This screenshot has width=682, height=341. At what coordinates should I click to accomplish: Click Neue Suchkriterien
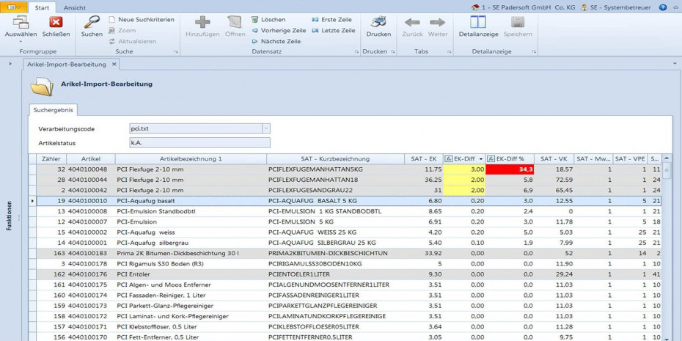tap(142, 20)
